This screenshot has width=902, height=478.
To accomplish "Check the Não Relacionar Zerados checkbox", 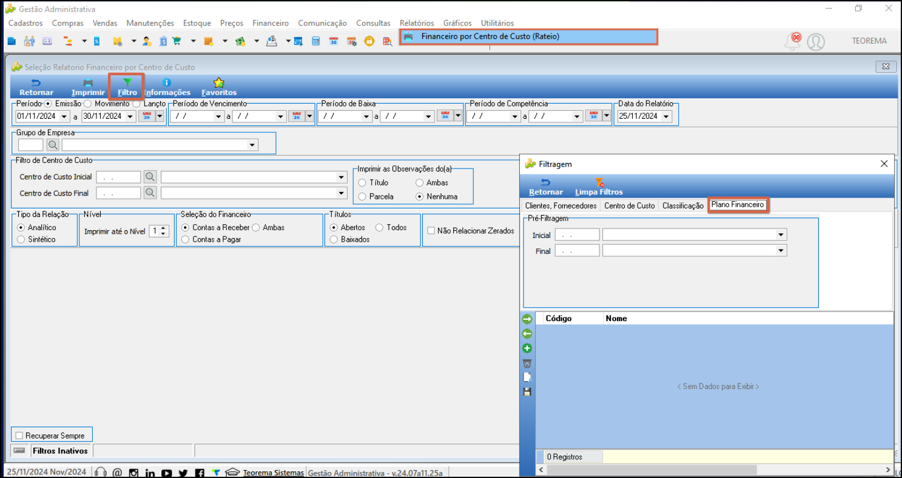I will pos(431,231).
